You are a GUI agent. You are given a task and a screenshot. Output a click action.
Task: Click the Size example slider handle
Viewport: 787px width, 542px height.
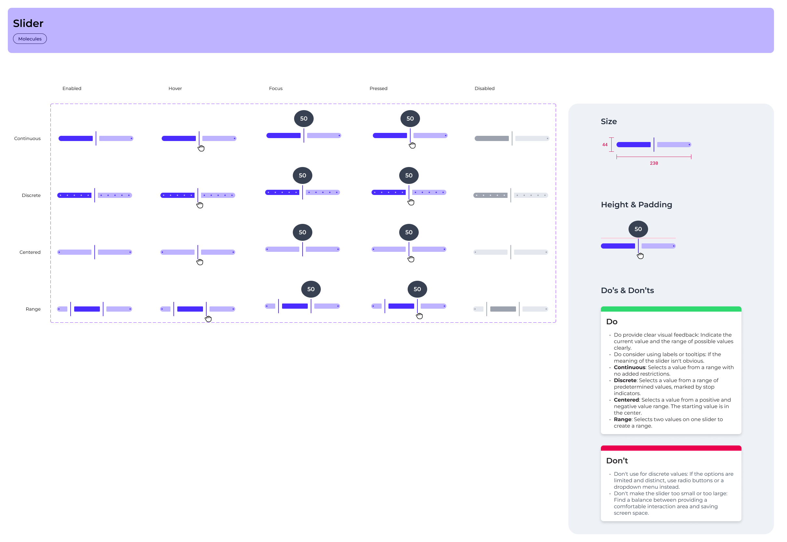coord(654,145)
